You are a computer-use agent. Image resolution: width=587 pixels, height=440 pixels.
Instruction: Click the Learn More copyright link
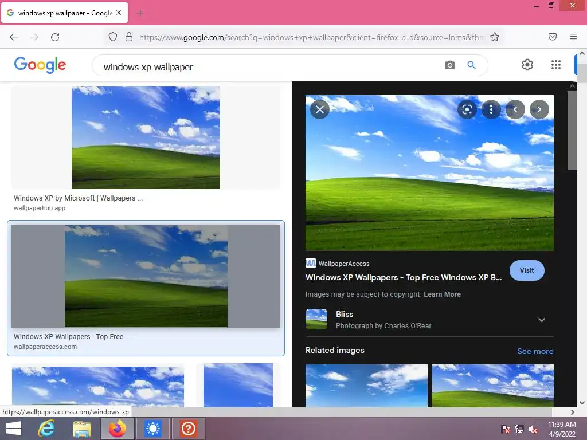point(442,294)
